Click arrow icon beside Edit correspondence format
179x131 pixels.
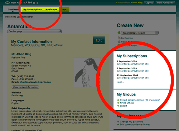click(118, 125)
